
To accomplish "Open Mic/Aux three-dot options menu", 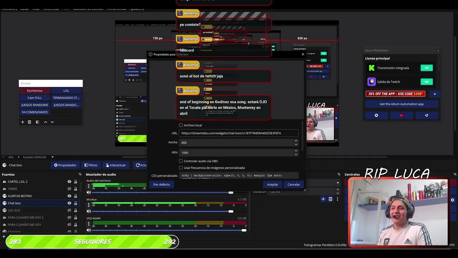I will click(89, 205).
